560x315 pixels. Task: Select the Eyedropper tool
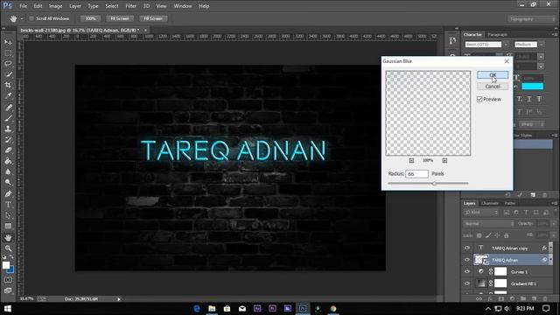[x=8, y=95]
